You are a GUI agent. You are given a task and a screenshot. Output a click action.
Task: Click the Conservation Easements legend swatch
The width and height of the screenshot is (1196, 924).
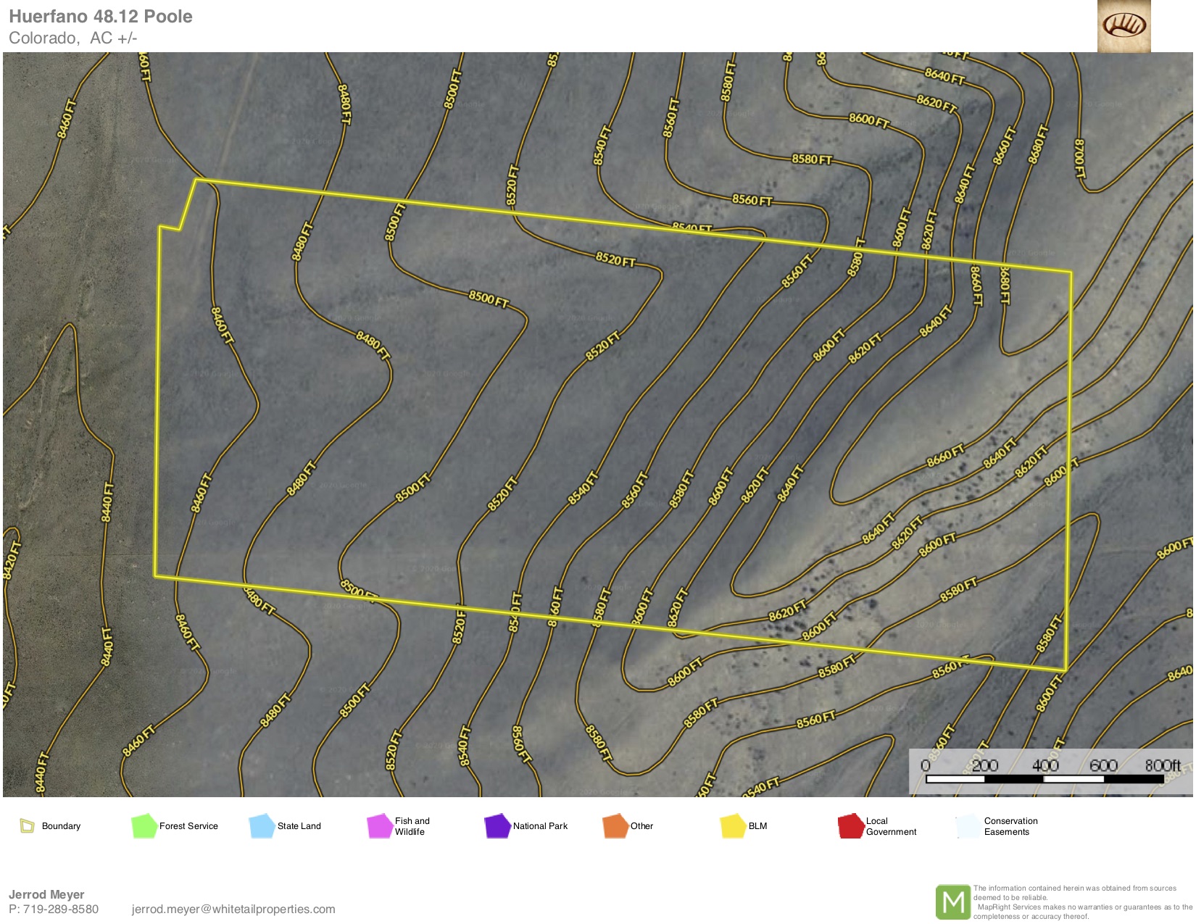pyautogui.click(x=968, y=826)
